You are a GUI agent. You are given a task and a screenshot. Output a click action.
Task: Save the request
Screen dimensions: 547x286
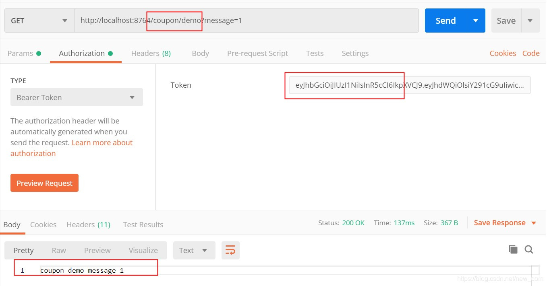coord(506,21)
